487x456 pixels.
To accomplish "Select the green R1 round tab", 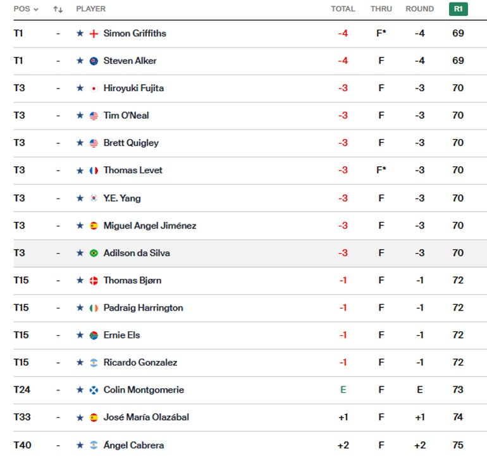I will click(x=458, y=9).
